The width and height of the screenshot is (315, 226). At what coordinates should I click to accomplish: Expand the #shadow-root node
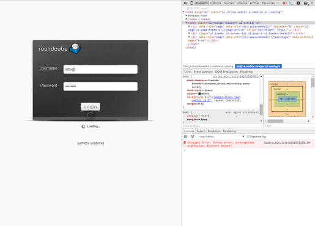point(186,15)
